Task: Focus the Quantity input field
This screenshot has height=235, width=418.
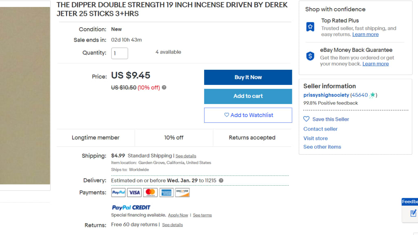Action: [120, 53]
